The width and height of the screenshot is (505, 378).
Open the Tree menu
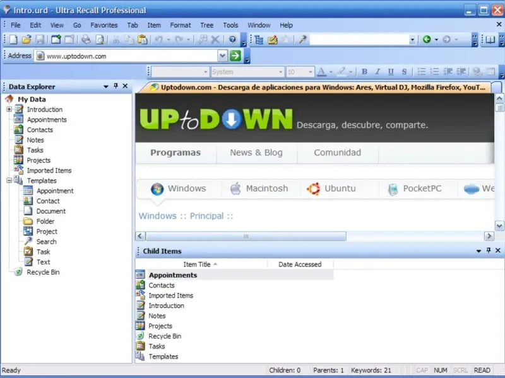(x=207, y=25)
